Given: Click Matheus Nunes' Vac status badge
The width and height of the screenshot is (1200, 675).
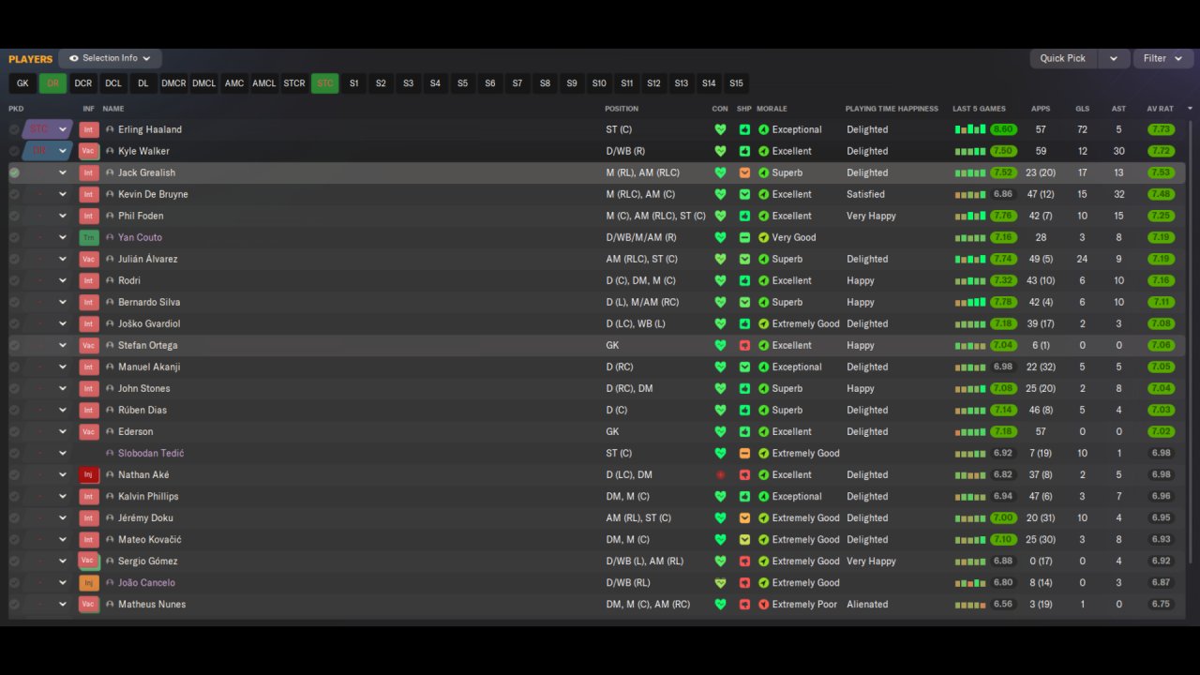Looking at the screenshot, I should point(88,604).
